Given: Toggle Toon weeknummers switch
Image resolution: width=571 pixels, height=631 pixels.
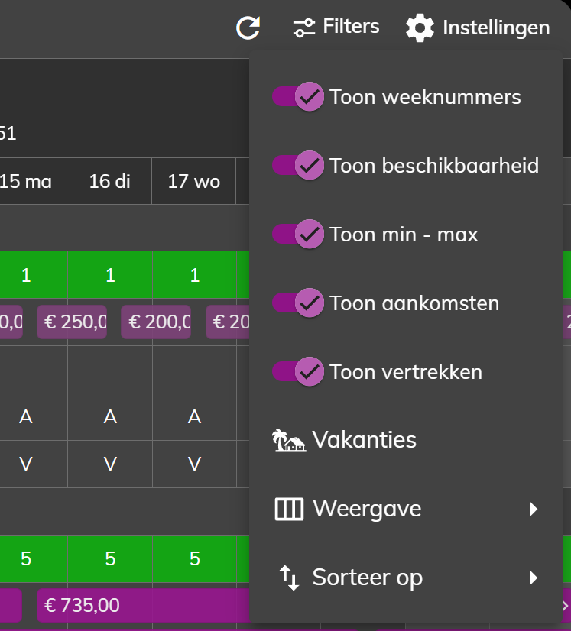Looking at the screenshot, I should coord(298,96).
